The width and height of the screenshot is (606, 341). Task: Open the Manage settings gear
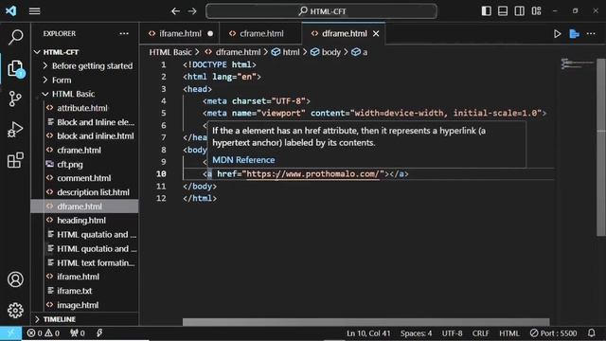tap(15, 310)
